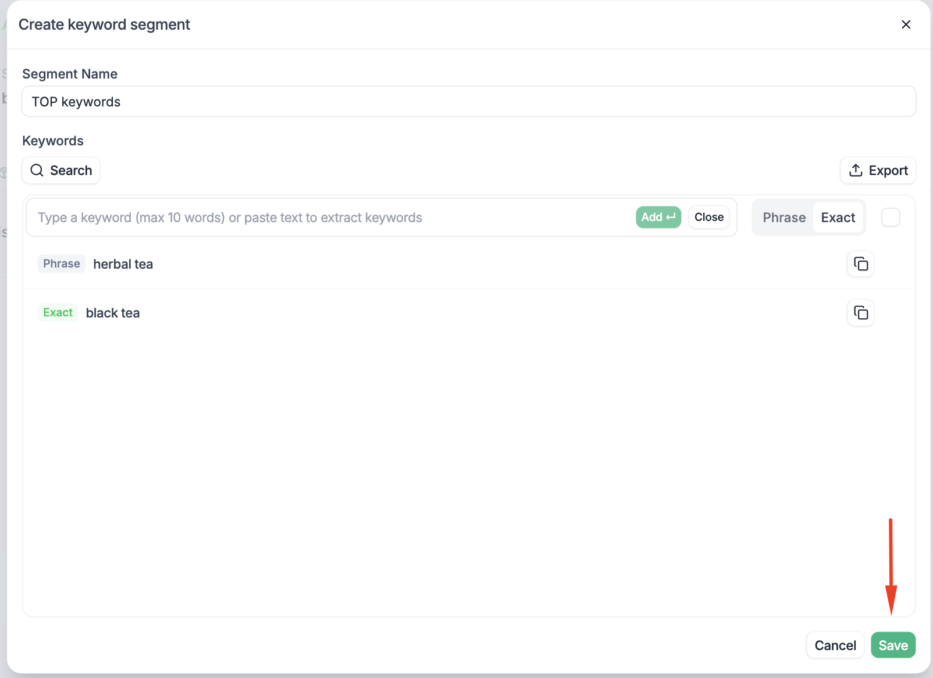
Task: Click the upload icon beside Export
Action: tap(856, 170)
